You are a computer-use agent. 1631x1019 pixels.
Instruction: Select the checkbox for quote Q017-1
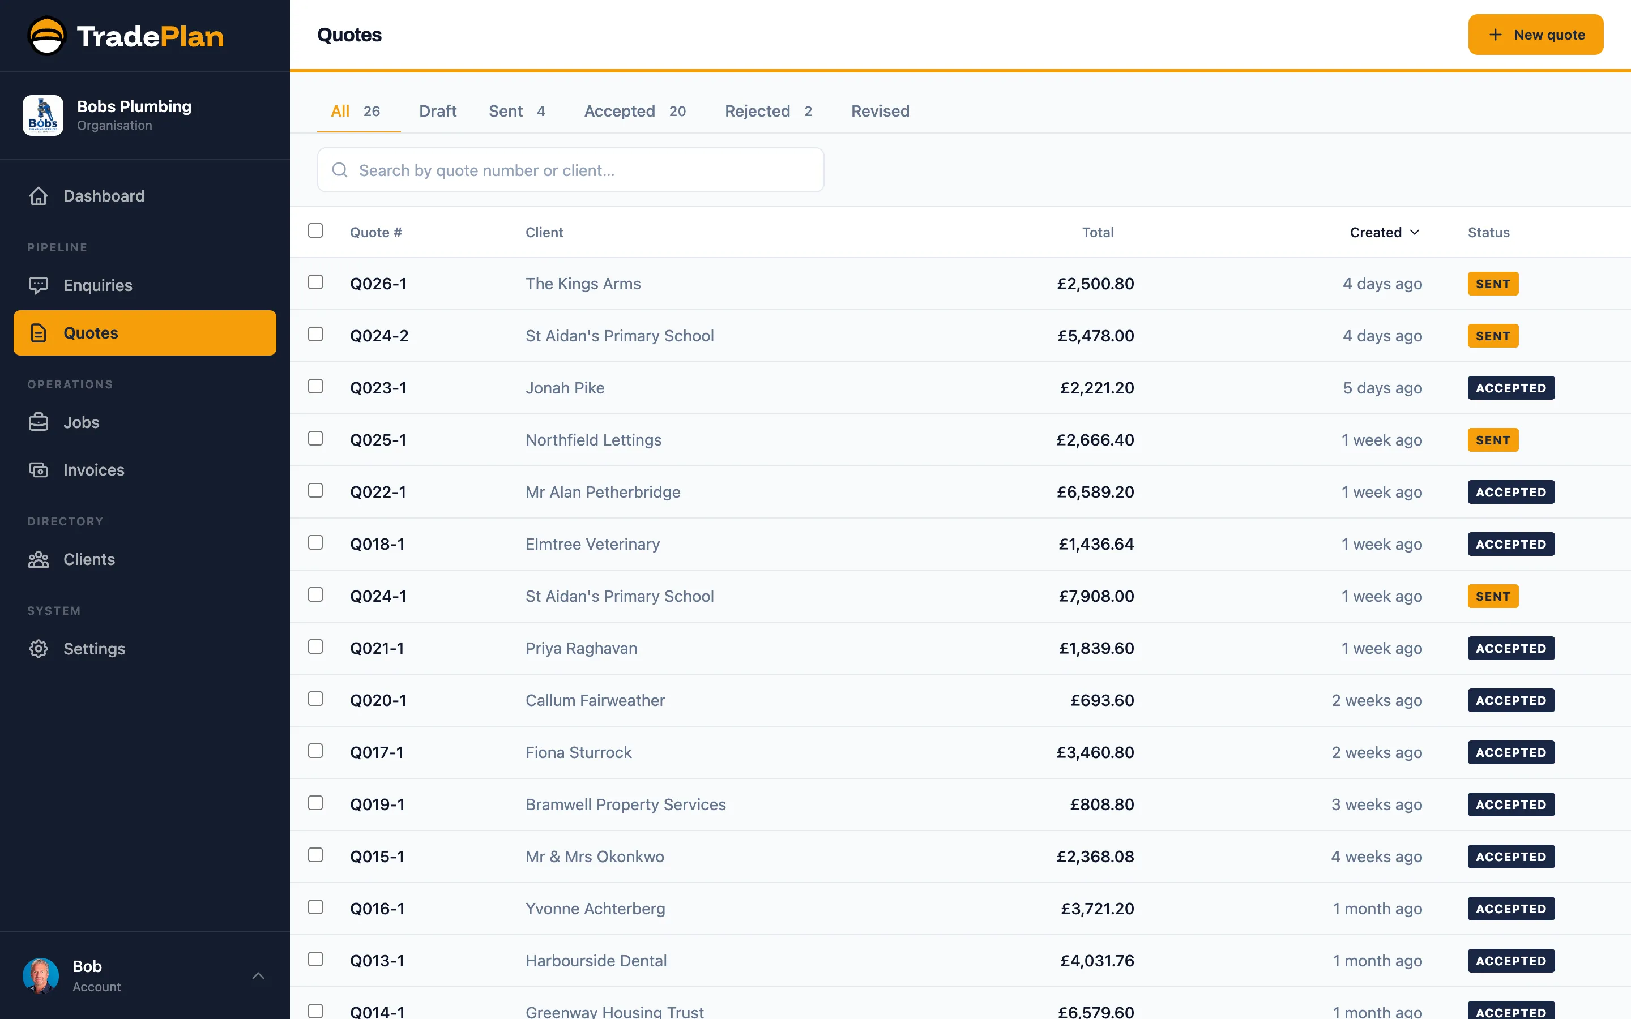point(315,751)
